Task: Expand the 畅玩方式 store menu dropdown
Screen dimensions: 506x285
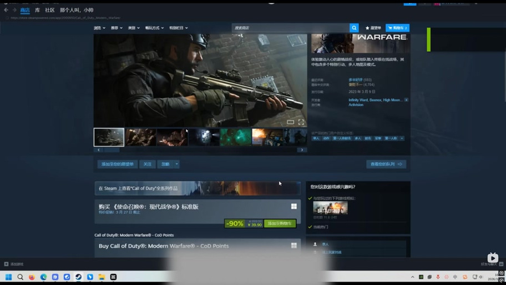Action: (x=154, y=28)
